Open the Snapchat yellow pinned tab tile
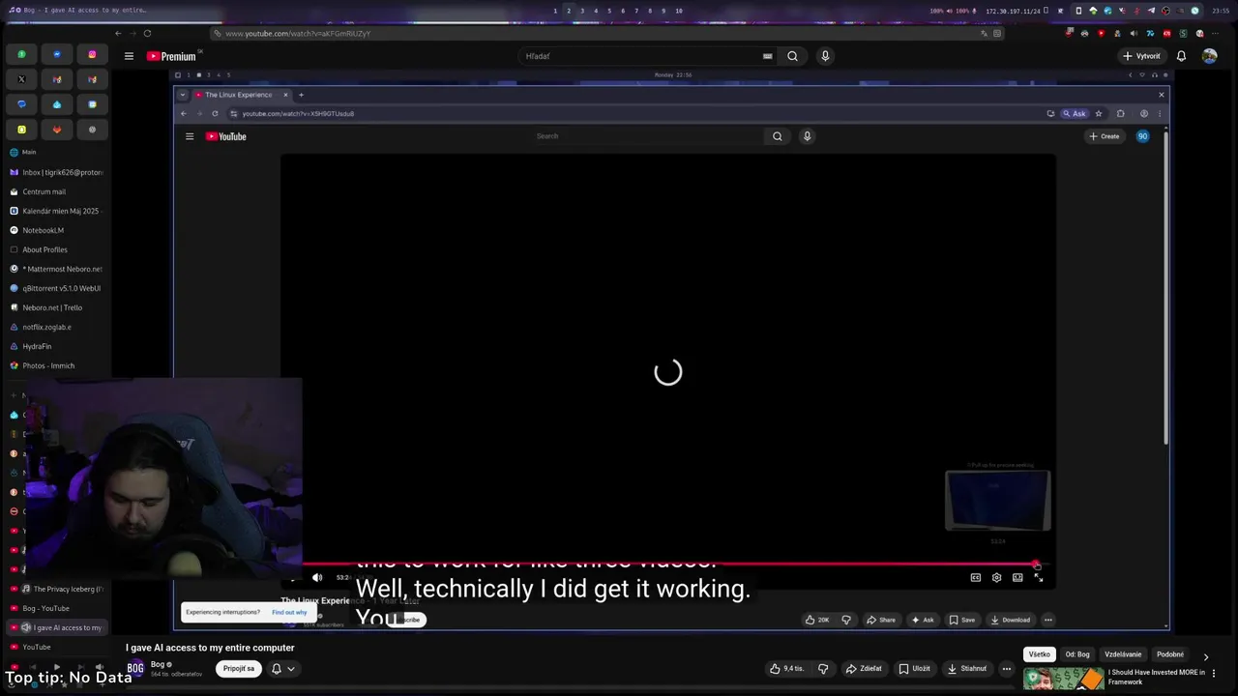Viewport: 1238px width, 696px height. pos(21,130)
